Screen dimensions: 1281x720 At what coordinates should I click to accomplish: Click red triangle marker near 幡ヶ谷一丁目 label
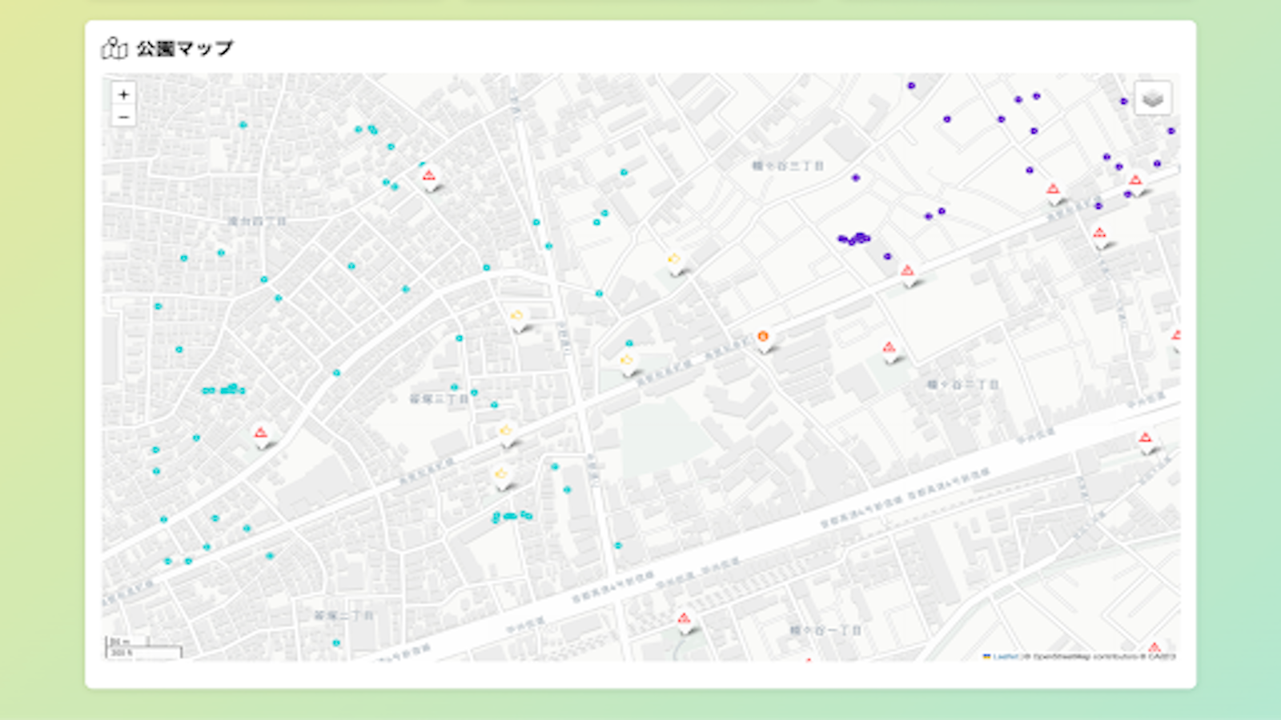click(x=684, y=620)
